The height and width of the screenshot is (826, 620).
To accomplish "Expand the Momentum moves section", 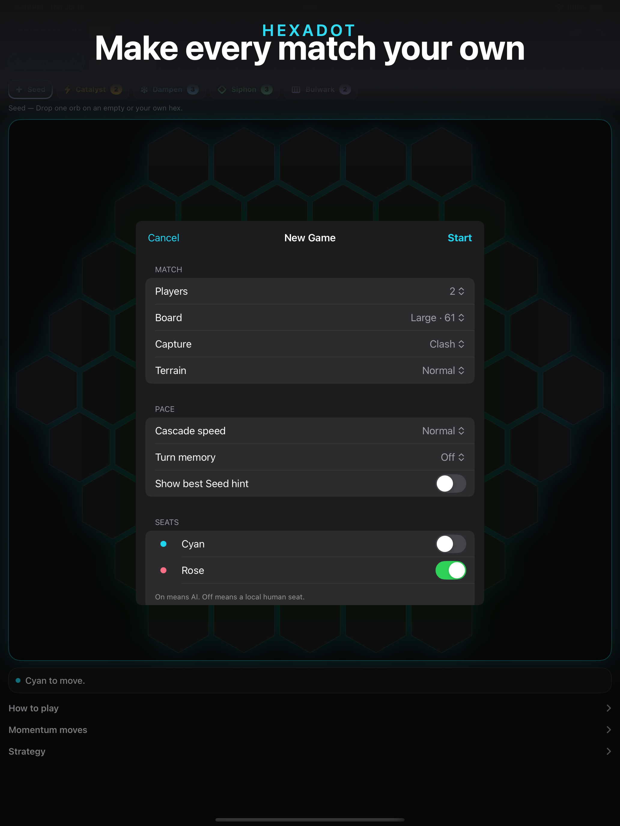I will coord(310,730).
